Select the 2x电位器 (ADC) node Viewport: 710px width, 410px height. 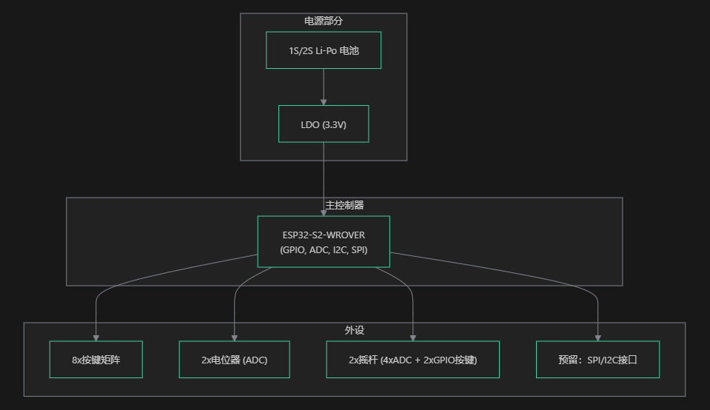[x=235, y=360]
